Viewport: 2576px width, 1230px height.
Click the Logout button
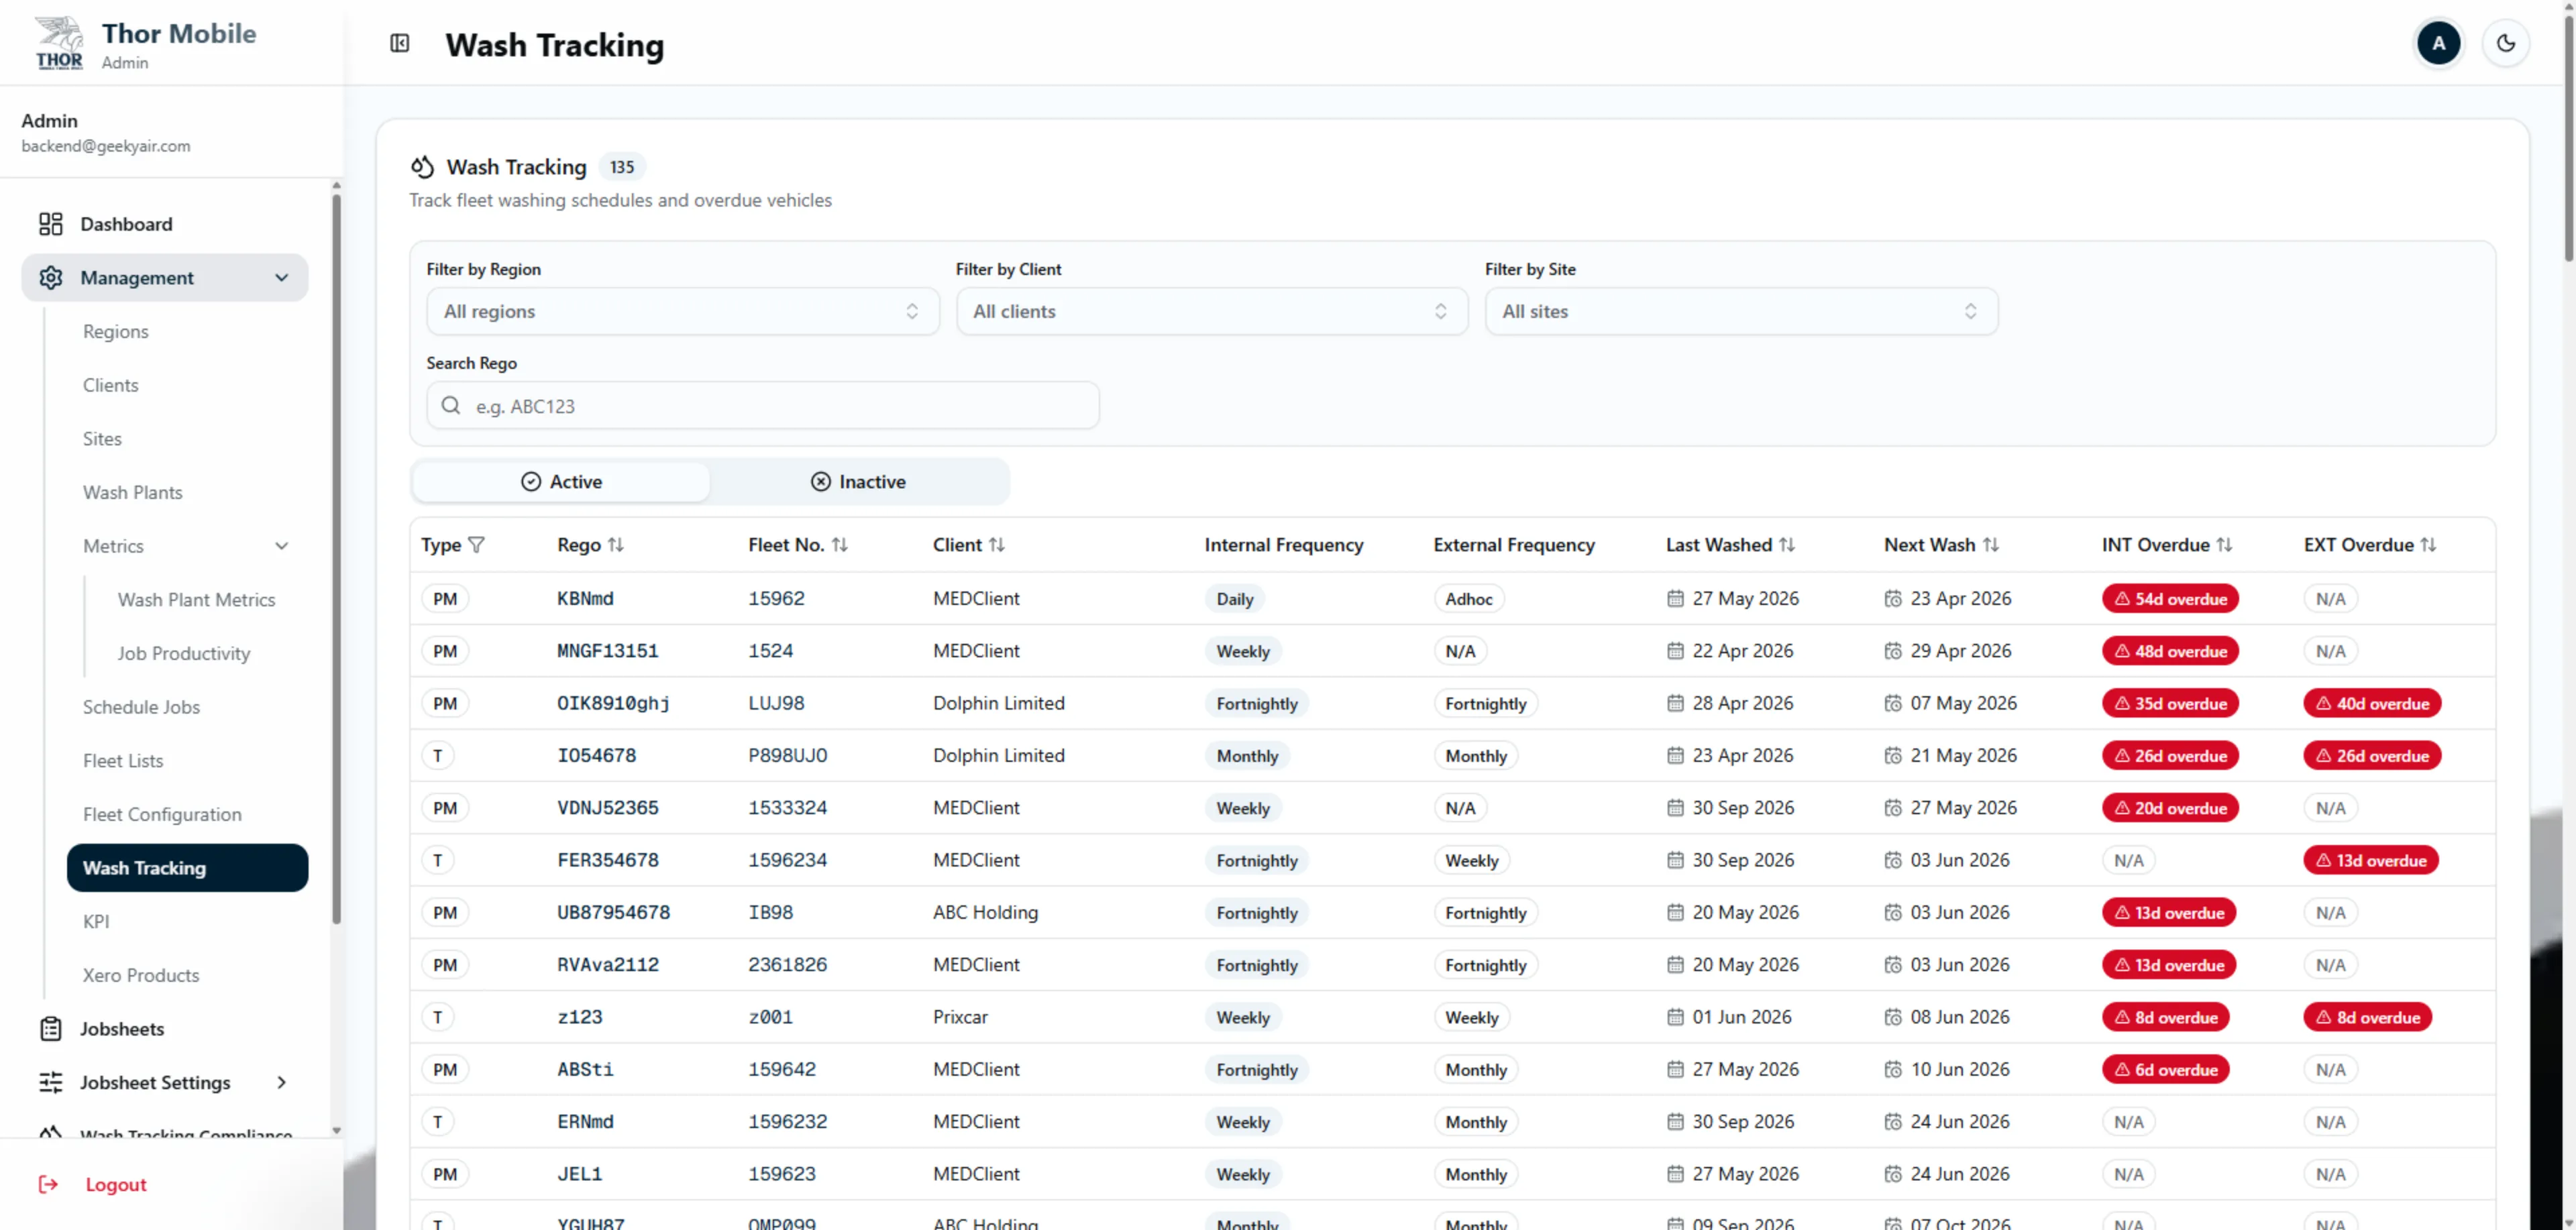pos(92,1185)
